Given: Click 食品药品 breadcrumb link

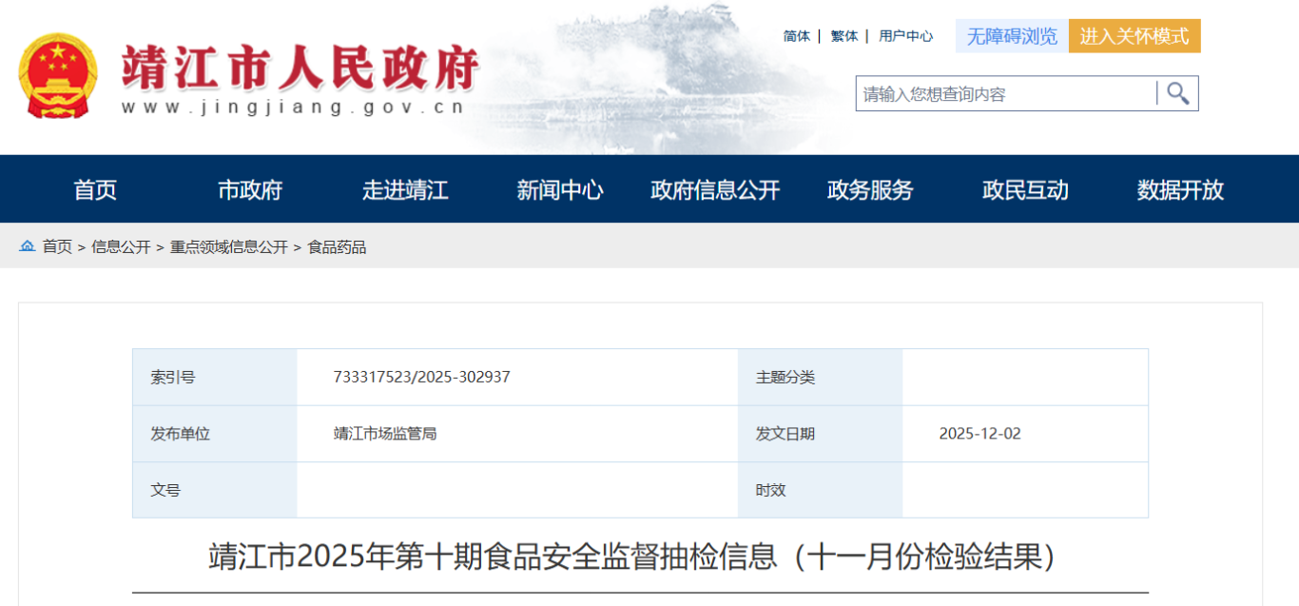Looking at the screenshot, I should point(337,246).
